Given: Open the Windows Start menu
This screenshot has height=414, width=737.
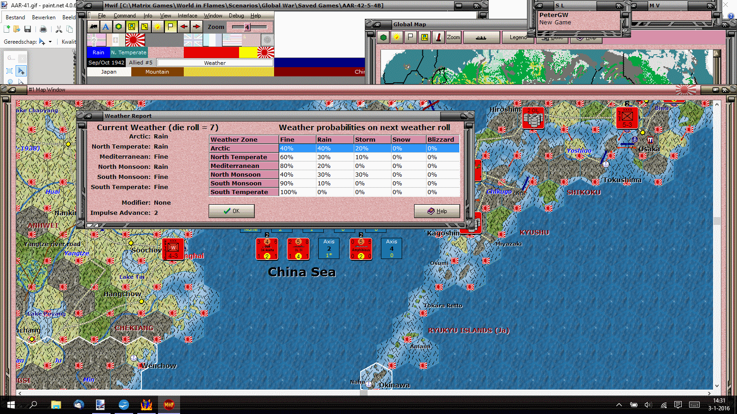Looking at the screenshot, I should pos(11,405).
